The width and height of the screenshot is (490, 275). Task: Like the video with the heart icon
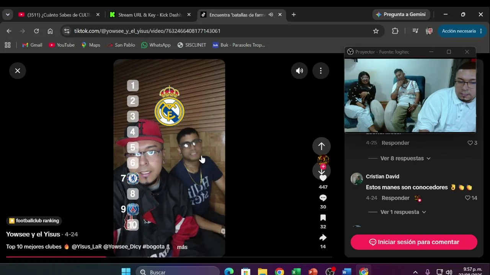323,178
